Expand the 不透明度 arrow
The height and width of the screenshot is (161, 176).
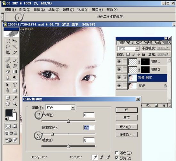tap(168, 48)
